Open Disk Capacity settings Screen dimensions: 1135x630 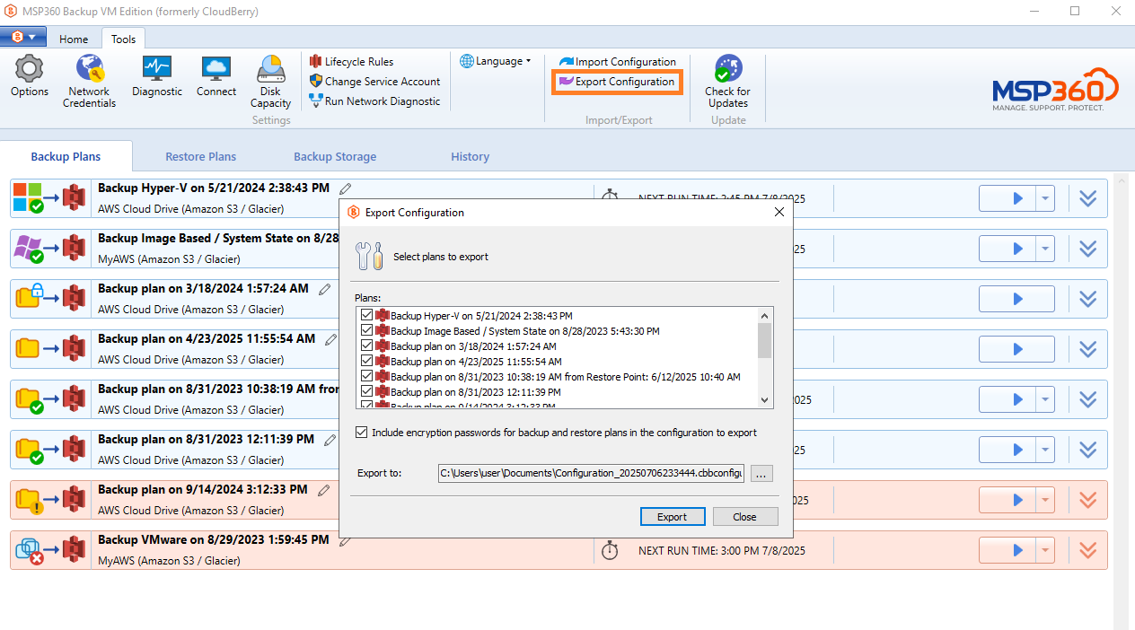[x=270, y=82]
